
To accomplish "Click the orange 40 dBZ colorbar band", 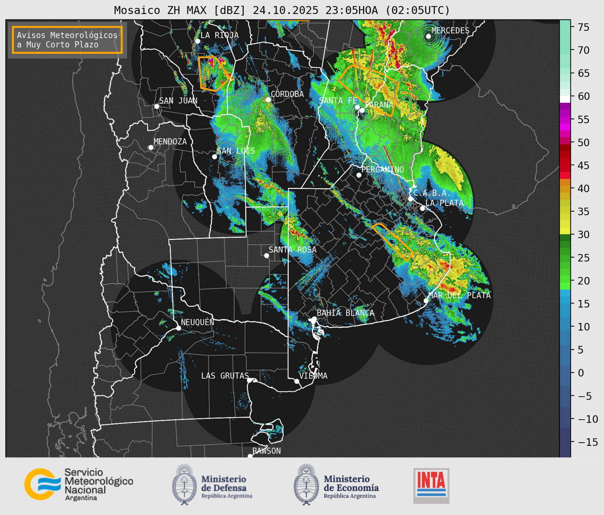I will pyautogui.click(x=565, y=188).
